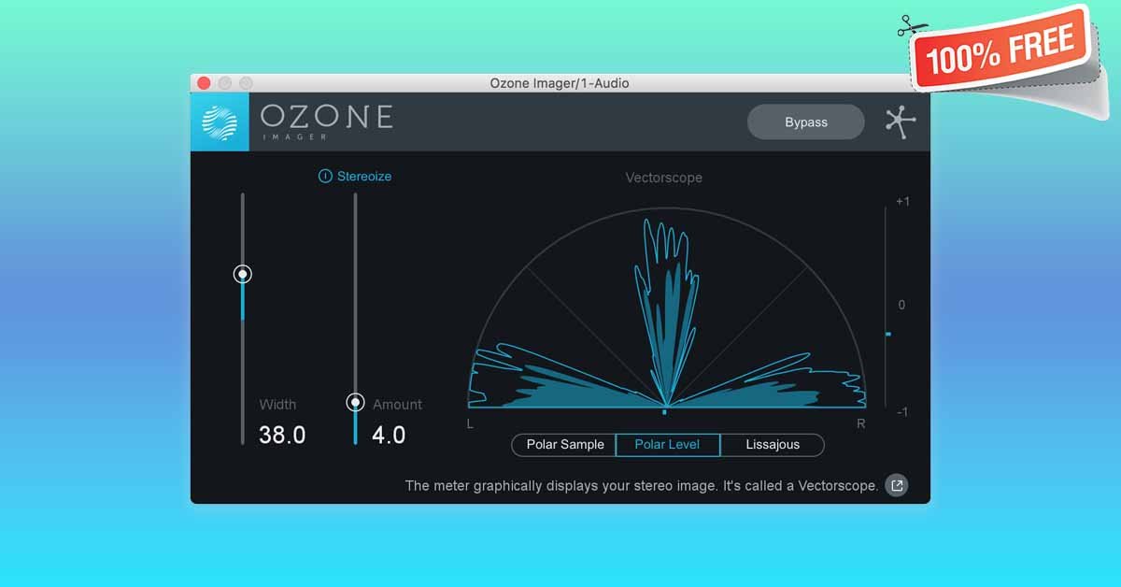Click the Ozone Imager logo icon

(x=220, y=122)
